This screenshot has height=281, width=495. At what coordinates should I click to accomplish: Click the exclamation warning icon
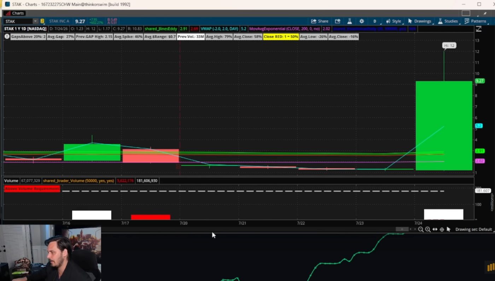click(x=7, y=36)
